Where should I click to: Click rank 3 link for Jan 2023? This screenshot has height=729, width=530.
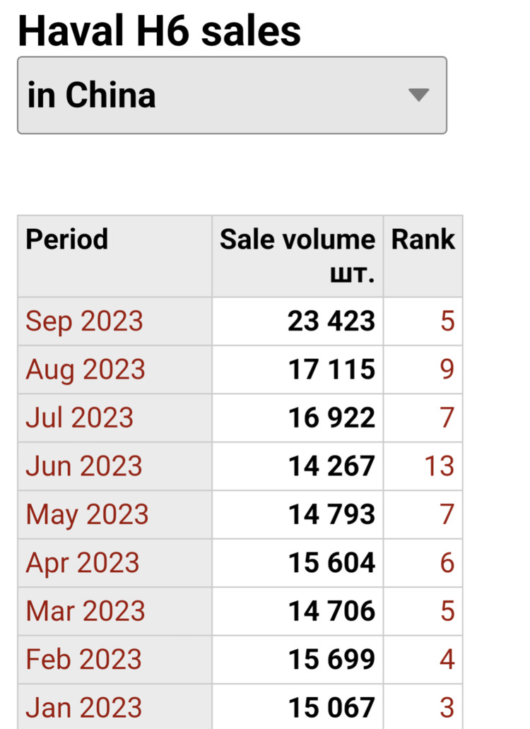447,708
